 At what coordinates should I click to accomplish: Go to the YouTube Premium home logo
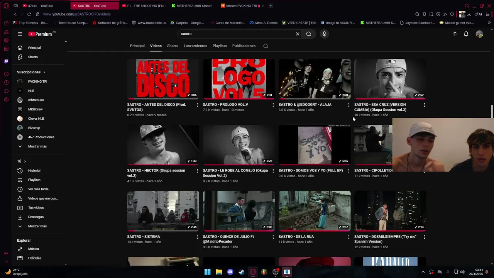tap(40, 34)
